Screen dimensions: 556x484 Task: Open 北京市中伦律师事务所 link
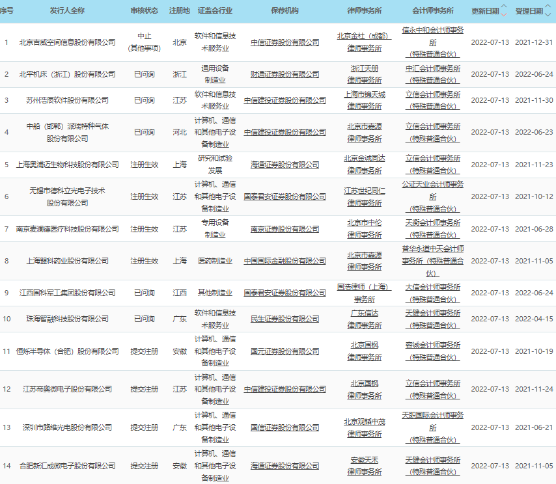coord(364,229)
